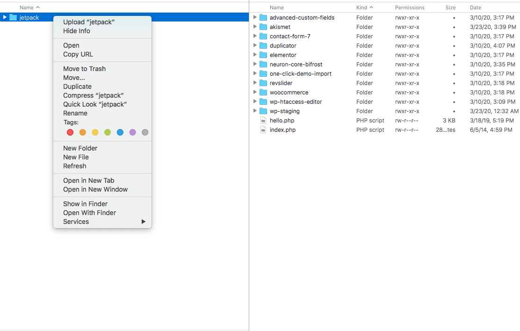Screen dimensions: 520x331
Task: Apply the green tag color
Action: pyautogui.click(x=108, y=132)
